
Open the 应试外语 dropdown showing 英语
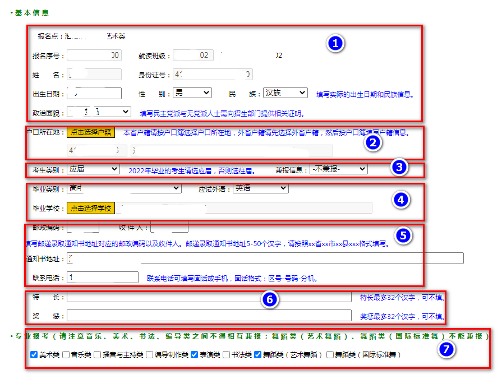(261, 188)
